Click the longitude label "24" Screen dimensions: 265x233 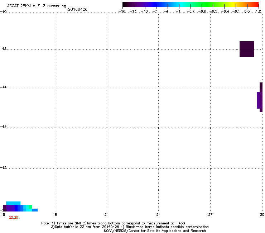click(x=158, y=215)
